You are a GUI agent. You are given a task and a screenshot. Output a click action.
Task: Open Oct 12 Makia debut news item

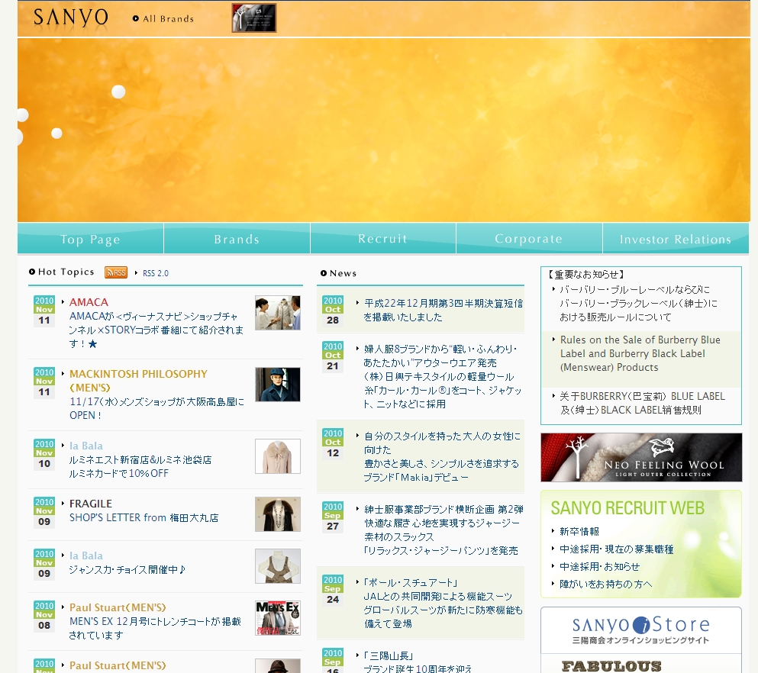(442, 456)
